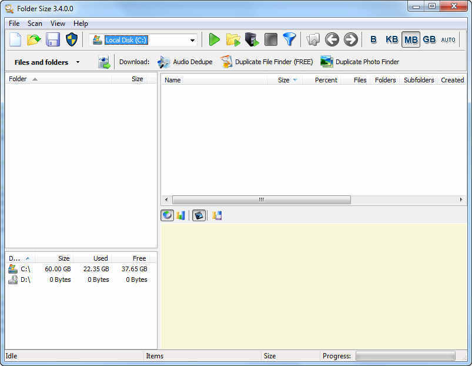Click the forward navigation arrow icon
This screenshot has height=366, width=472.
(350, 39)
